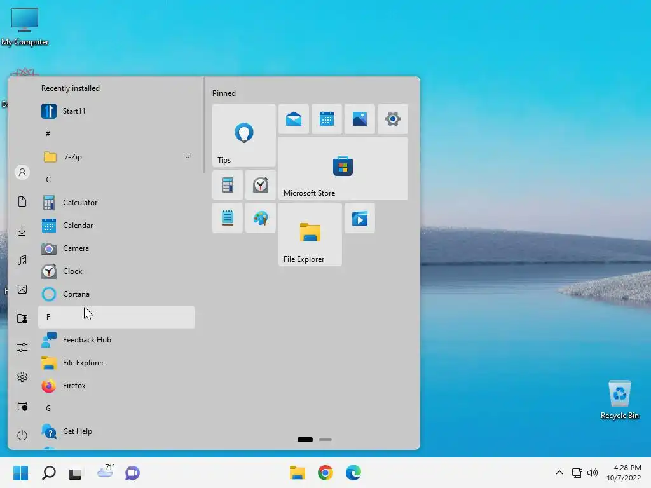Show hidden tray icons chevron

559,473
